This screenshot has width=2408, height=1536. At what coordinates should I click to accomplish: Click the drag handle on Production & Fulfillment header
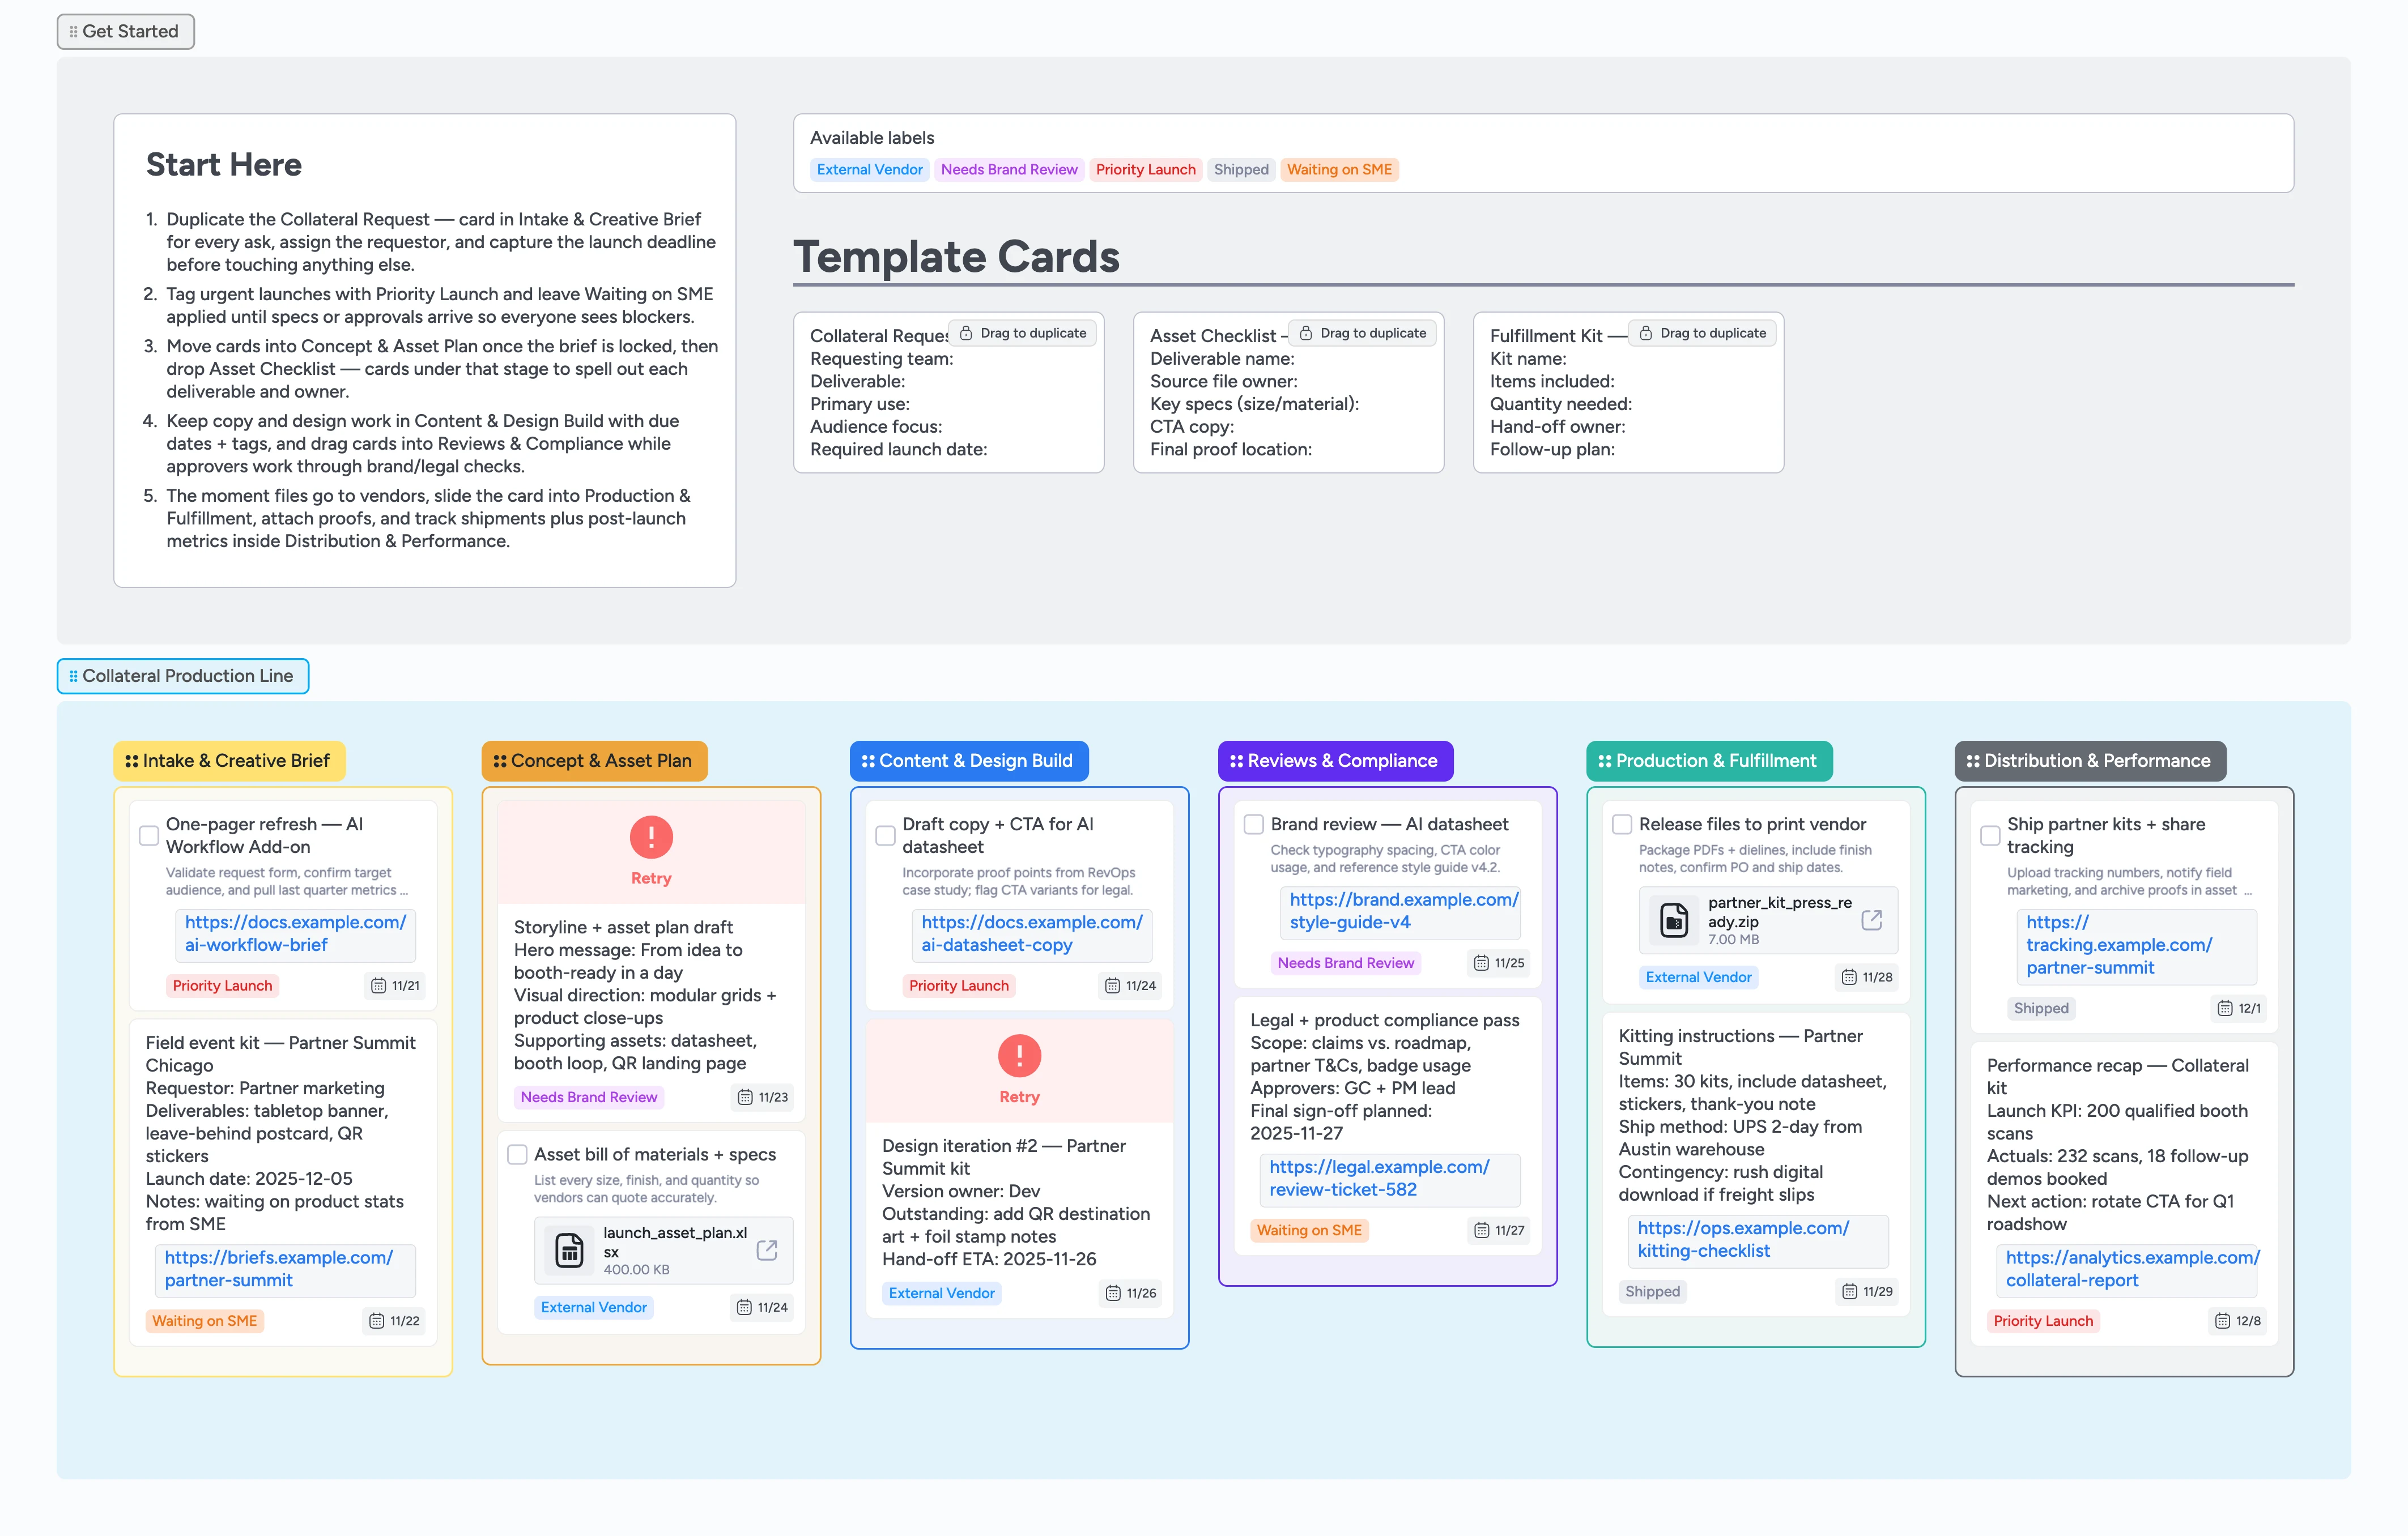coord(1605,761)
